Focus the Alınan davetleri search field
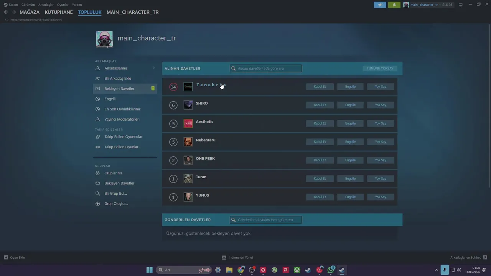491x276 pixels. [x=266, y=69]
